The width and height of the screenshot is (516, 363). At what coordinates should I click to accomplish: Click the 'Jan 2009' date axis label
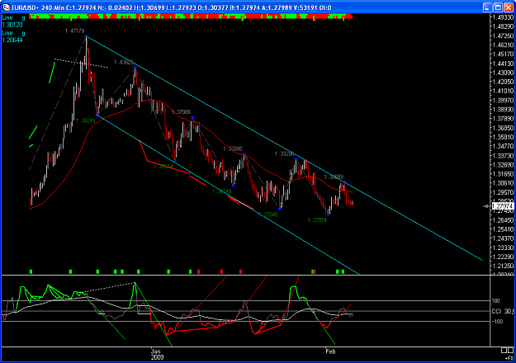click(x=156, y=354)
